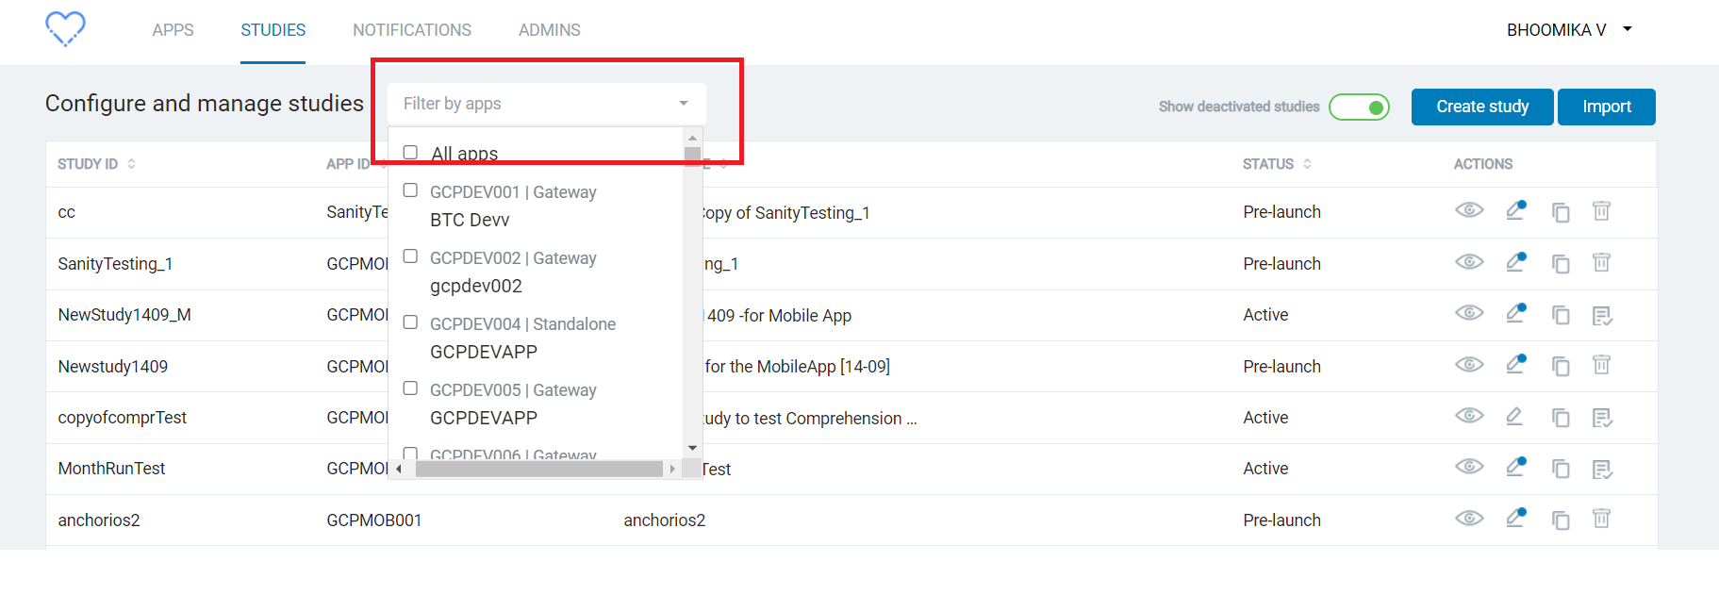Screen dimensions: 1719x611
Task: Copy the anchorios2 study
Action: click(1561, 520)
